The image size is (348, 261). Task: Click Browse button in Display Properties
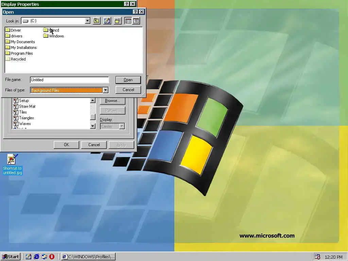click(112, 101)
